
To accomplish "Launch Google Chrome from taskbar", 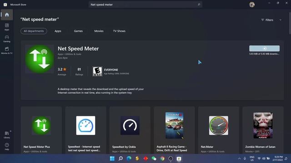I will click(162, 158).
